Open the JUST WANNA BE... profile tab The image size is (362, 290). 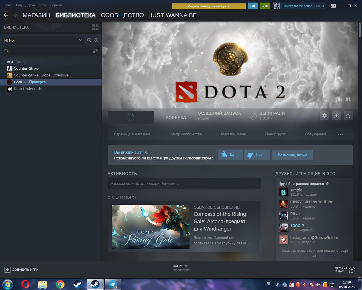tap(175, 15)
